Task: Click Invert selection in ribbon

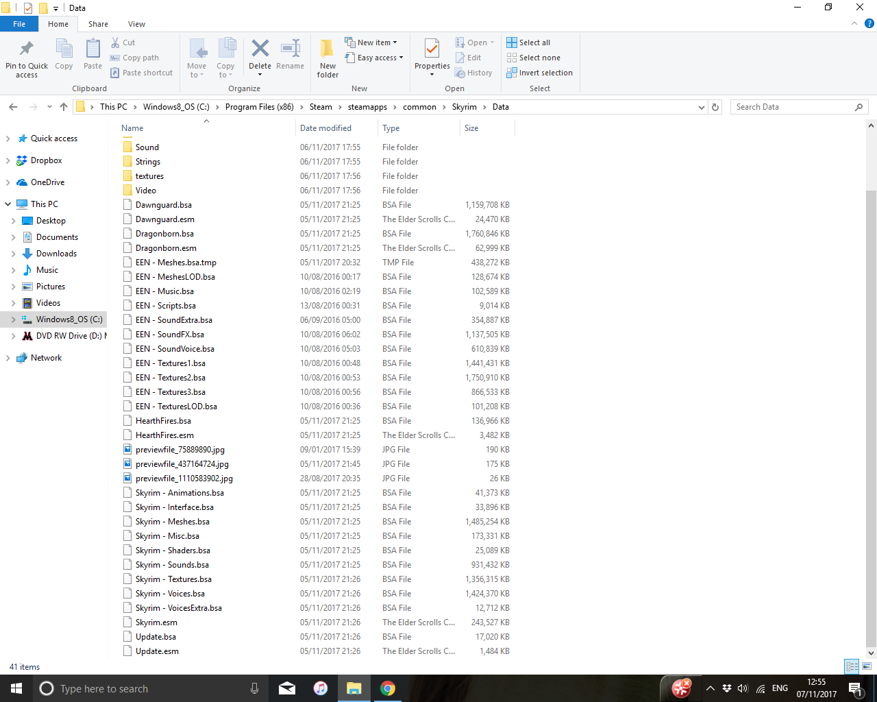Action: 539,73
